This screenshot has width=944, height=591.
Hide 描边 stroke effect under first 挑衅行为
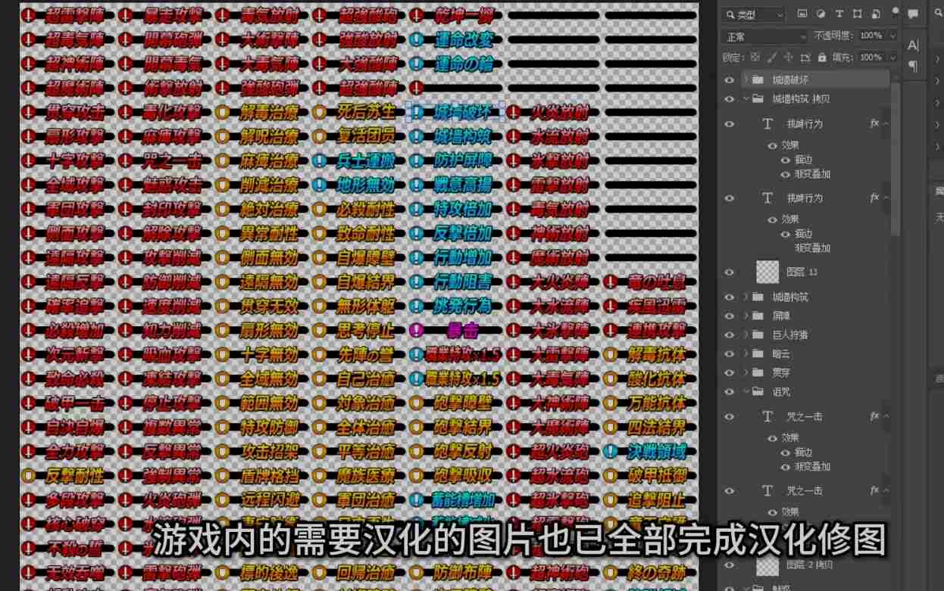click(x=786, y=160)
